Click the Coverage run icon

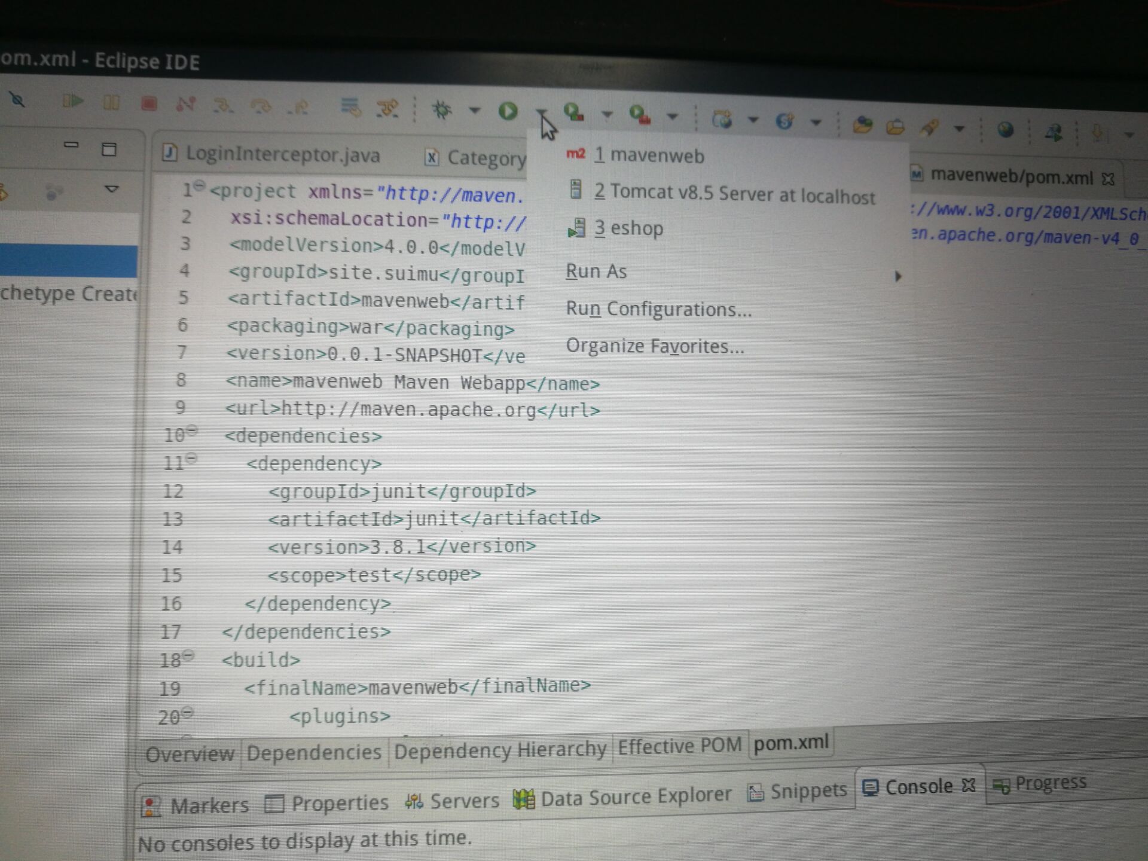click(x=575, y=112)
